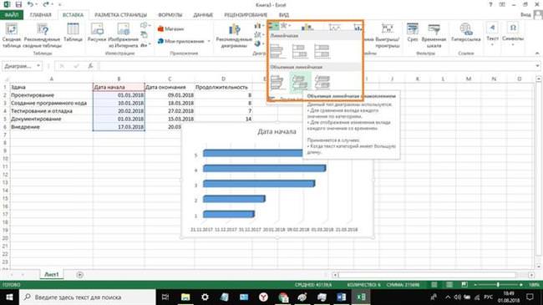This screenshot has height=305, width=543.
Task: Open the ГЛАВНАЯ ribbon tab
Action: (41, 15)
